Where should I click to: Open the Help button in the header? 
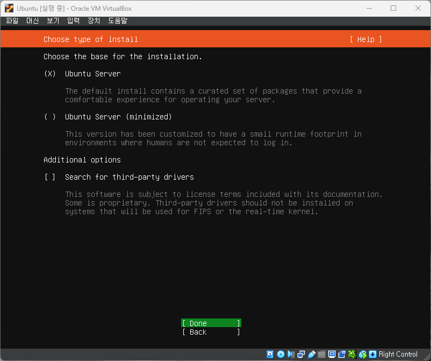click(x=366, y=39)
